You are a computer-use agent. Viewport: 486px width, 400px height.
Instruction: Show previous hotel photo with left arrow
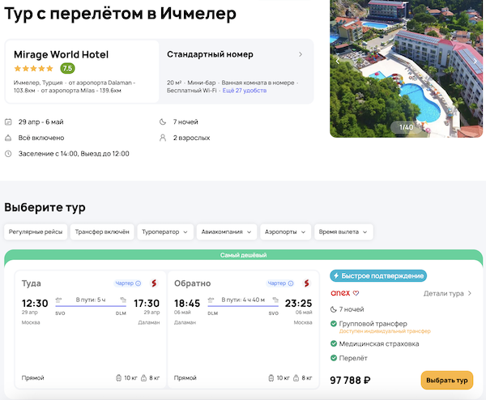point(338,60)
